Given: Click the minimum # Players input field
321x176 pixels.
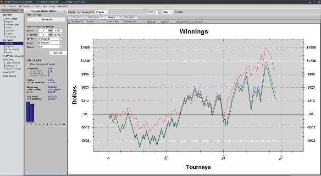Looking at the screenshot, I should click(x=44, y=35).
